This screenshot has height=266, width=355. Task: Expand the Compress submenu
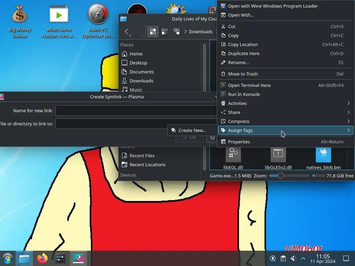(286, 122)
